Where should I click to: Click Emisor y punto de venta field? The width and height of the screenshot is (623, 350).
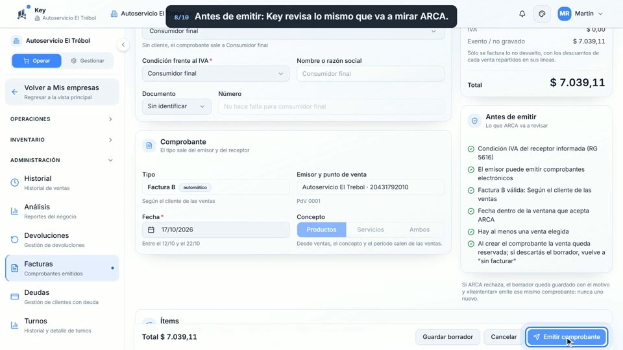(x=371, y=187)
